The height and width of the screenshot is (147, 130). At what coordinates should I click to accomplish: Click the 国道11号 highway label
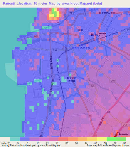pos(101,121)
